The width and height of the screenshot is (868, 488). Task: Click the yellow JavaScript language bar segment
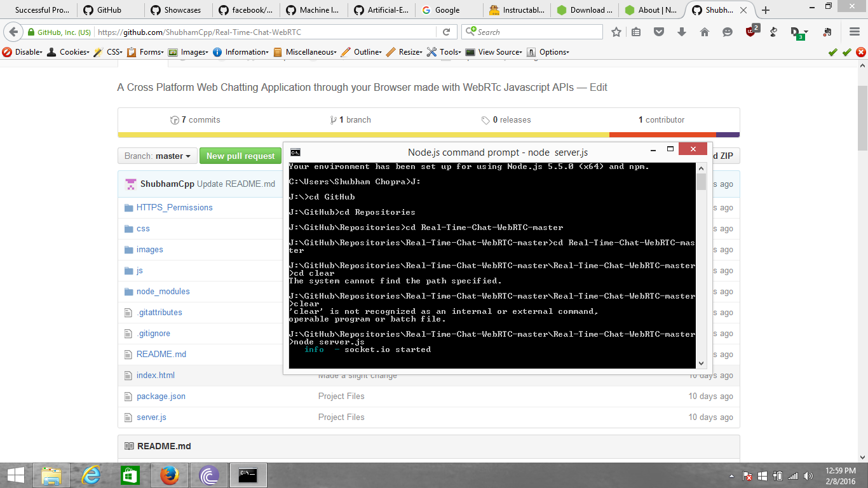point(363,135)
